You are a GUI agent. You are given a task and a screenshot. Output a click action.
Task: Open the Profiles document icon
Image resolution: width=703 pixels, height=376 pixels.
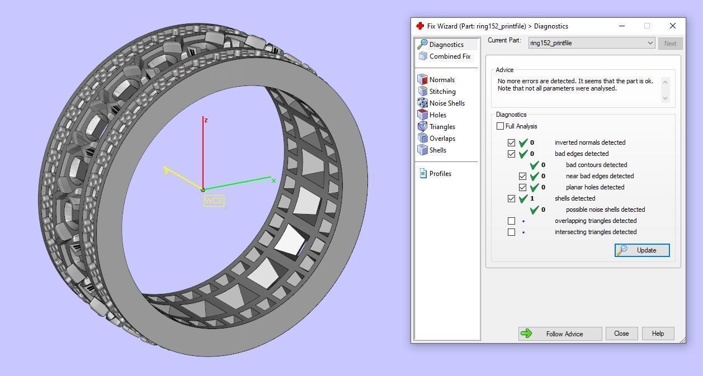pos(423,174)
